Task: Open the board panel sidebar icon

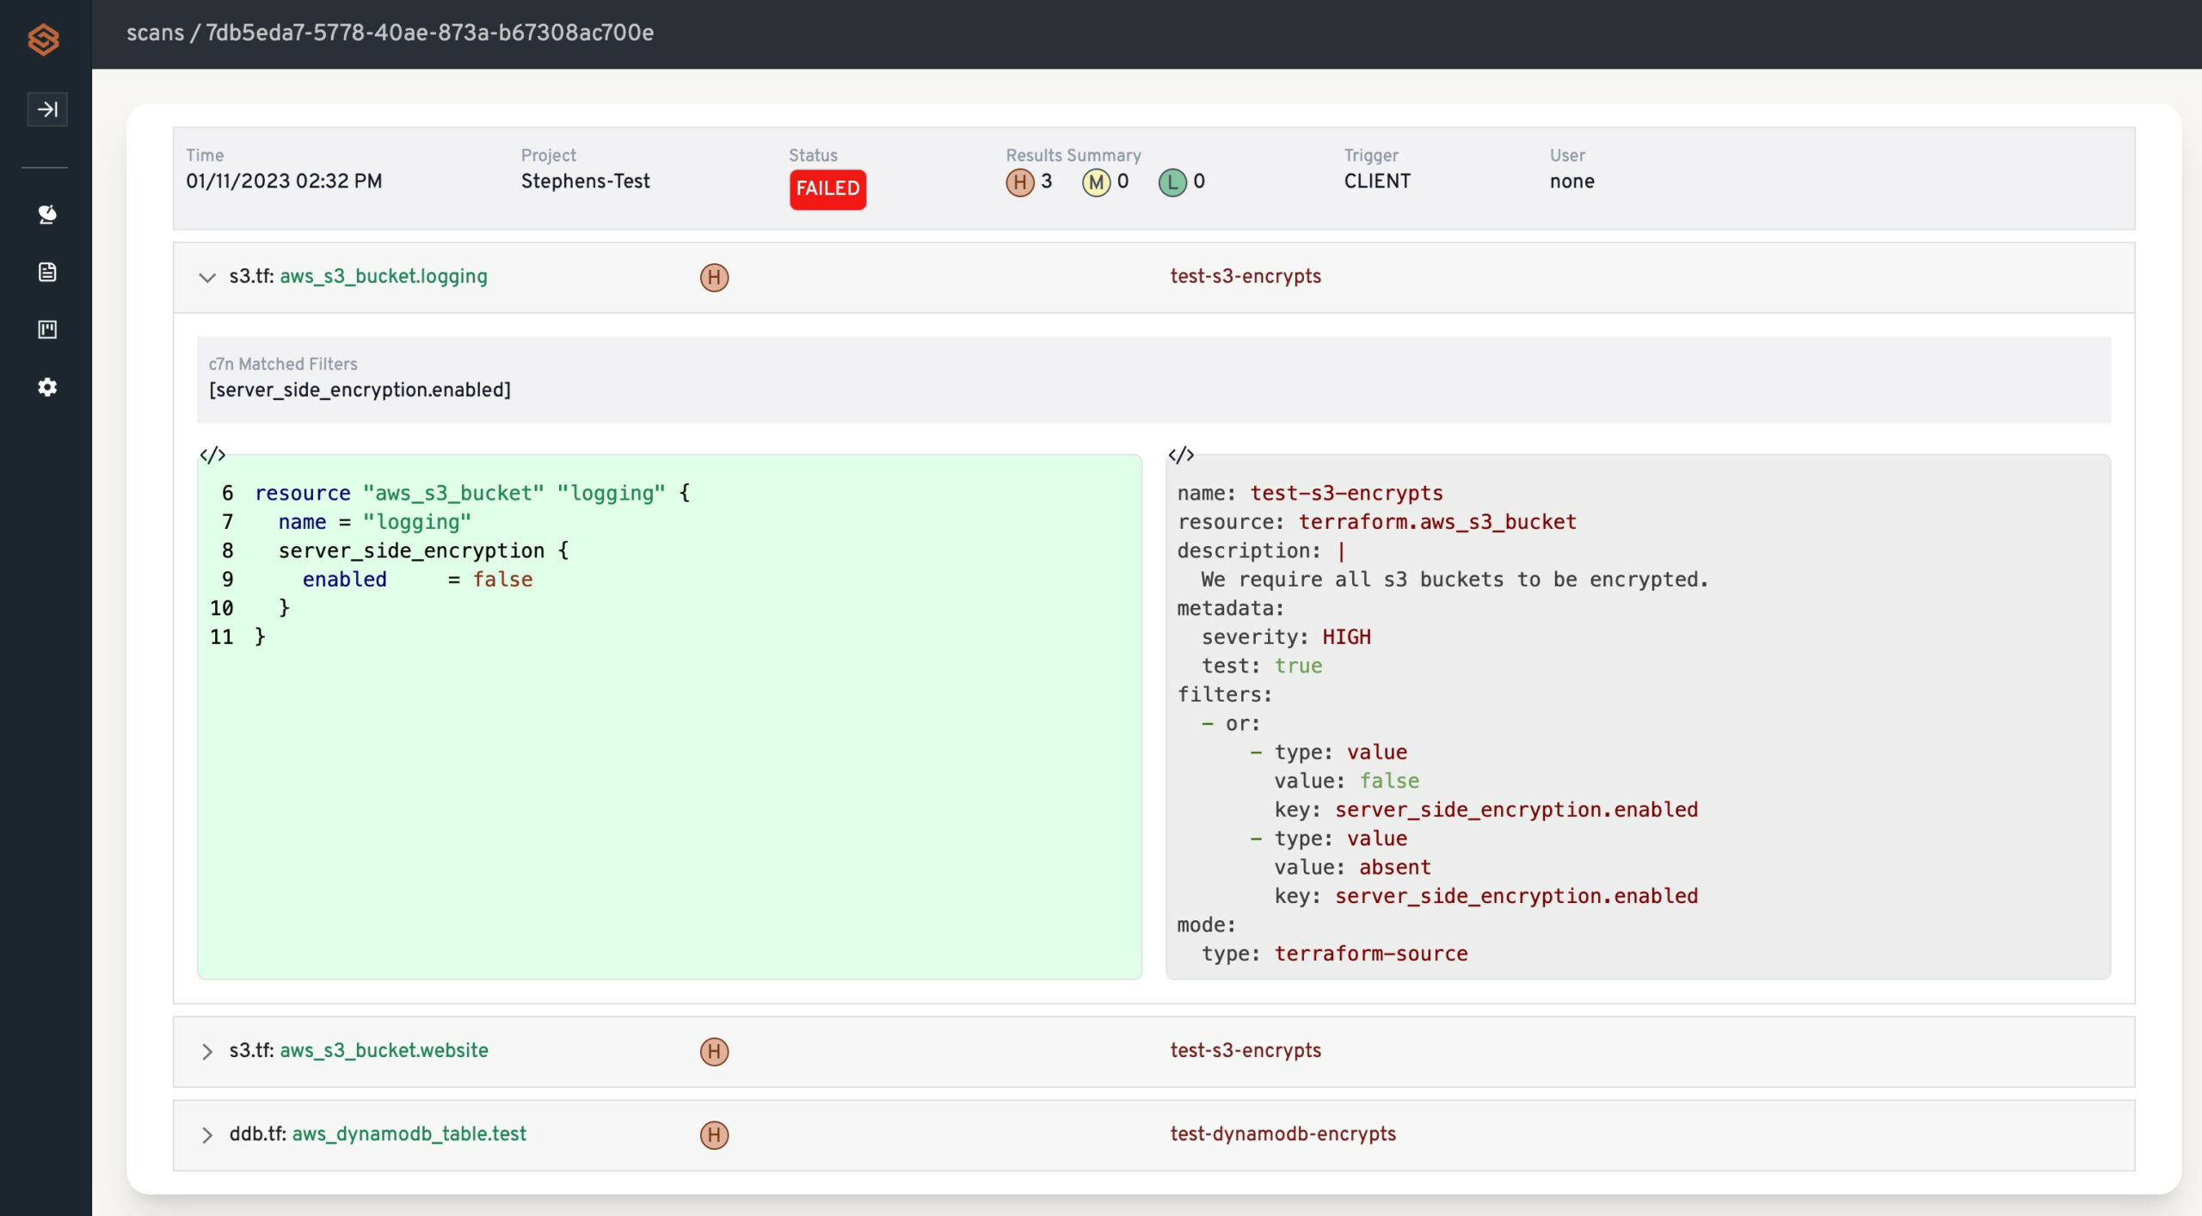Action: pos(47,329)
